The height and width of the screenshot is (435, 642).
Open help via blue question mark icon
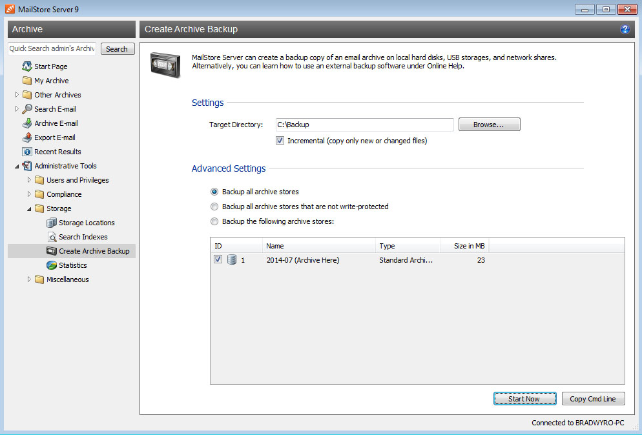[x=625, y=29]
